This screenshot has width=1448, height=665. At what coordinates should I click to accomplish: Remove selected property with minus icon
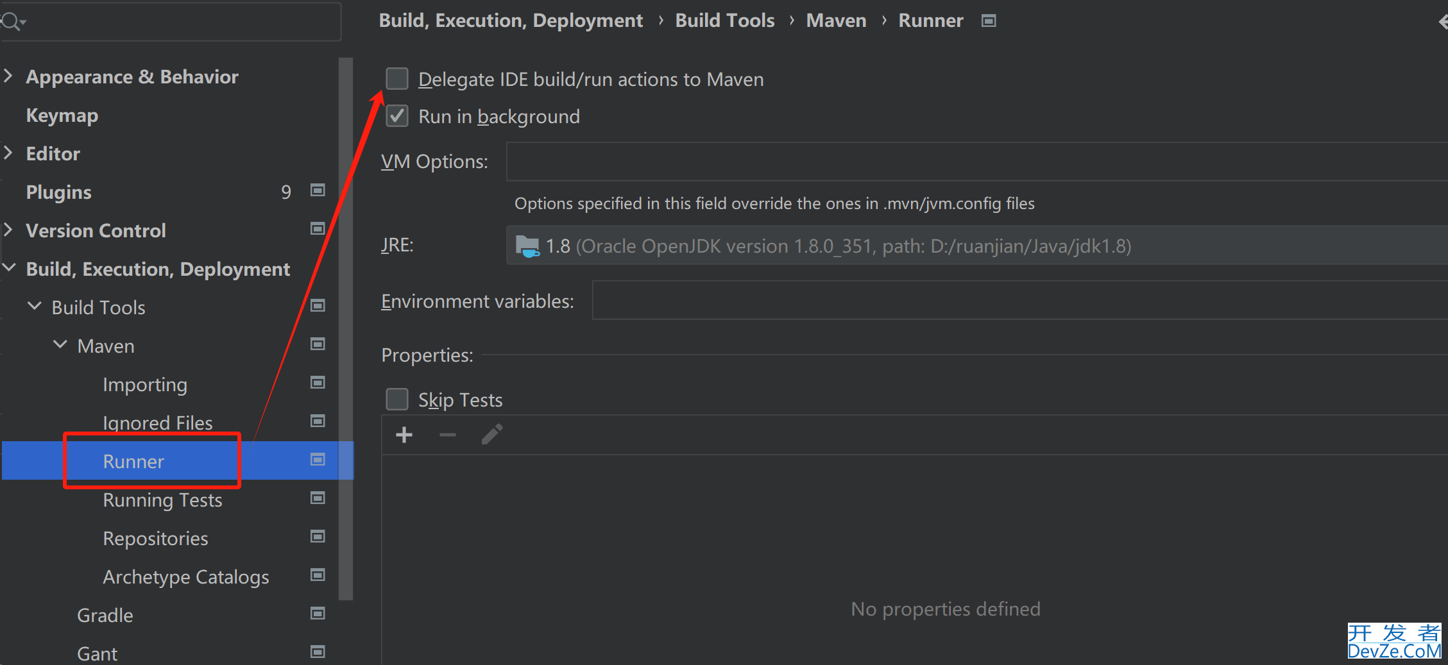pyautogui.click(x=448, y=435)
